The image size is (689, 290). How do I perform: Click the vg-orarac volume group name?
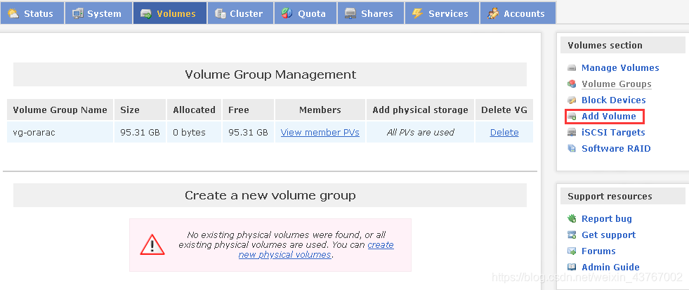point(34,132)
